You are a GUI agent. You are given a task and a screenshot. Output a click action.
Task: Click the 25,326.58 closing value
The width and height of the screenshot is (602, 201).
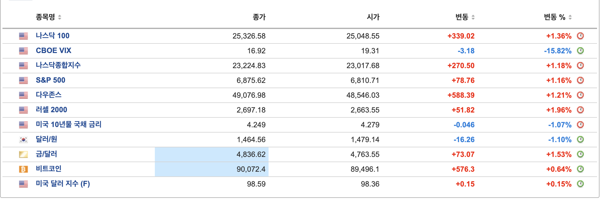coord(249,36)
